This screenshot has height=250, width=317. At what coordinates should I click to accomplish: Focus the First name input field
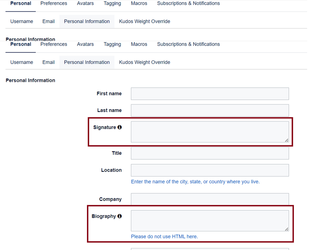[210, 94]
